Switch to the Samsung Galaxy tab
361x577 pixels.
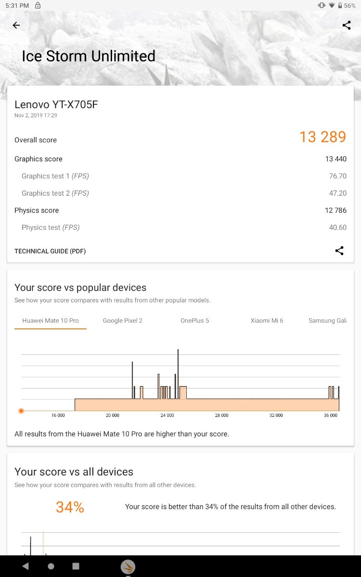click(327, 321)
